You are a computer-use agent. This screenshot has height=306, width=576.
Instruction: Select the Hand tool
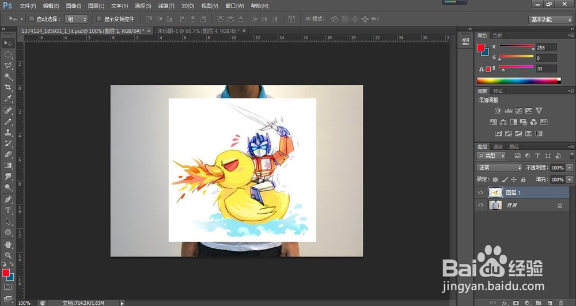click(7, 244)
